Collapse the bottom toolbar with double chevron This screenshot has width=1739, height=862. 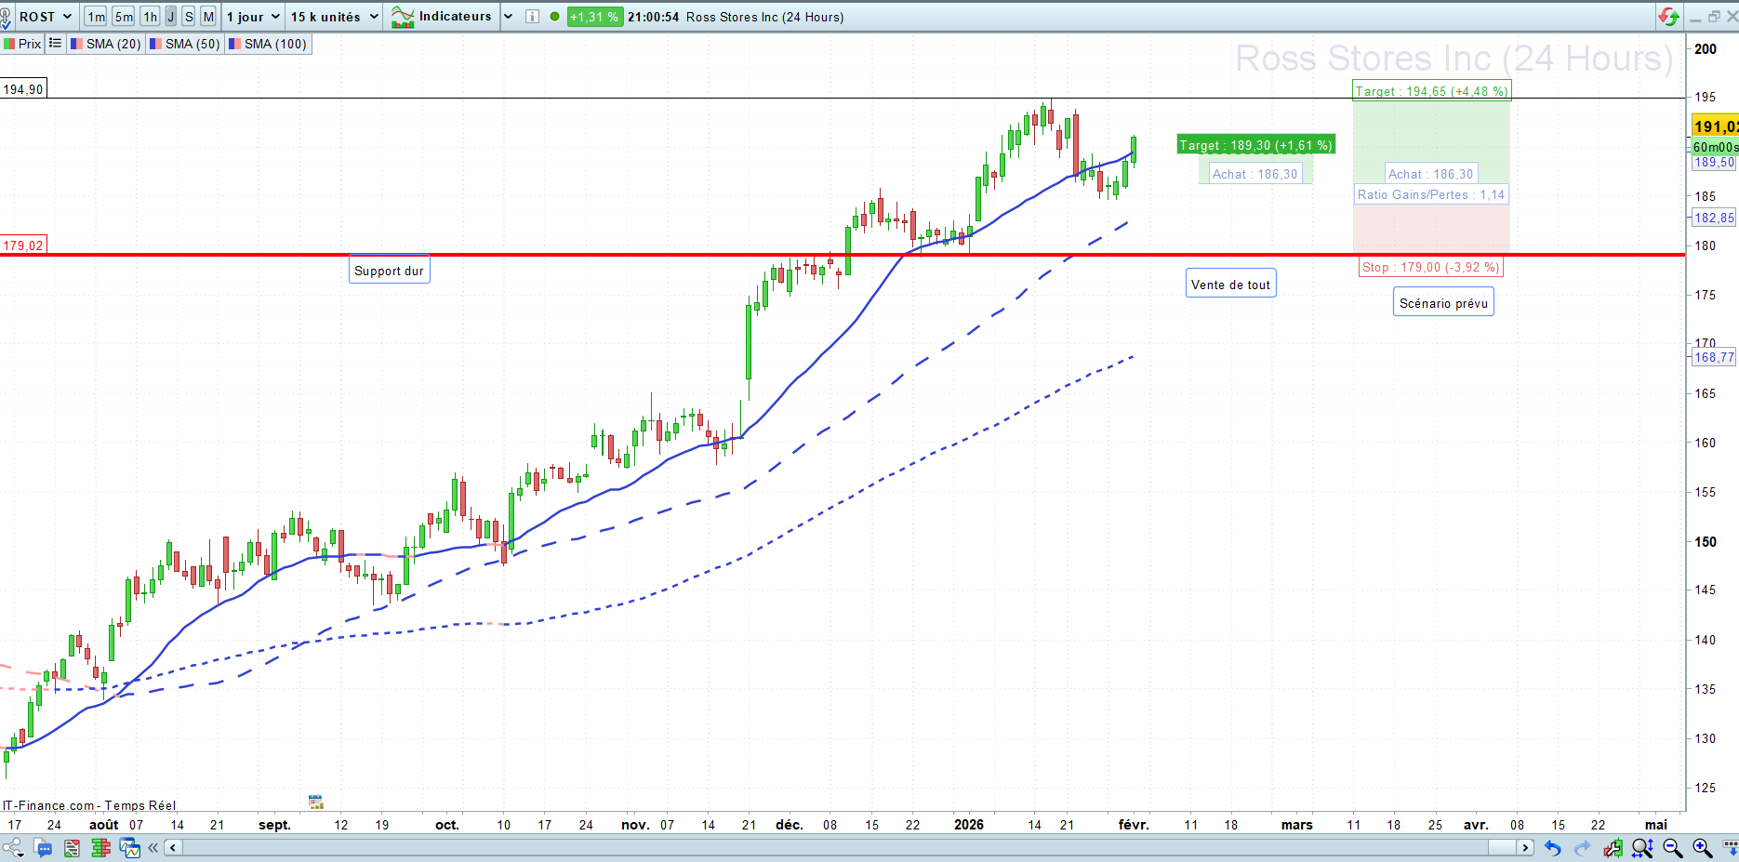click(x=153, y=847)
